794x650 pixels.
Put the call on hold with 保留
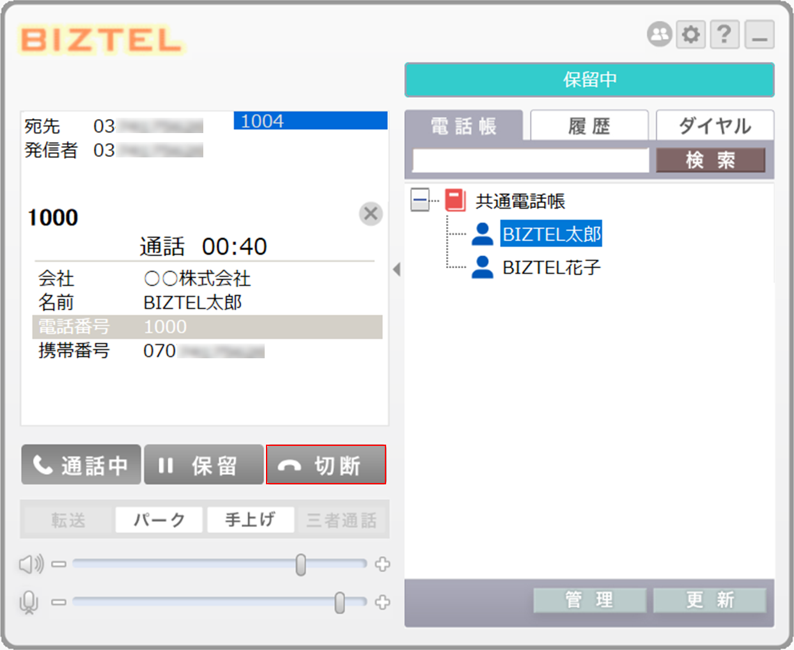203,465
